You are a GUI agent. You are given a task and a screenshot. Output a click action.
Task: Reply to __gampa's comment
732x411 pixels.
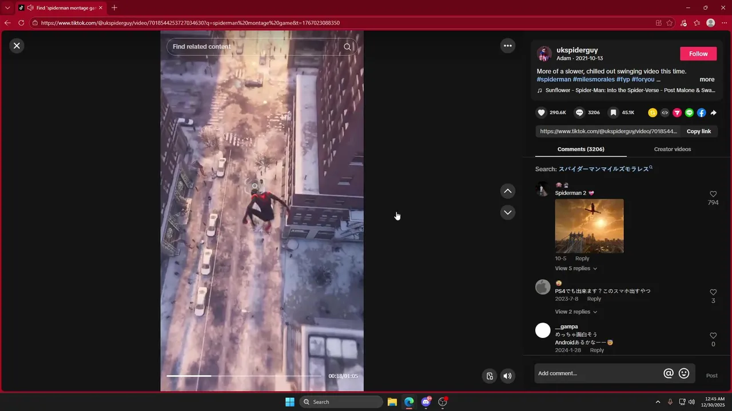pos(597,350)
